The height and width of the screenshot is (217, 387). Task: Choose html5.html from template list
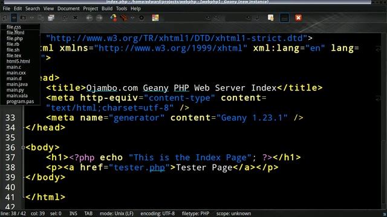click(20, 61)
